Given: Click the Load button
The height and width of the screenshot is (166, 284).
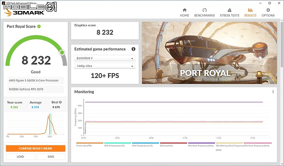Looking at the screenshot, I should click(x=20, y=157).
